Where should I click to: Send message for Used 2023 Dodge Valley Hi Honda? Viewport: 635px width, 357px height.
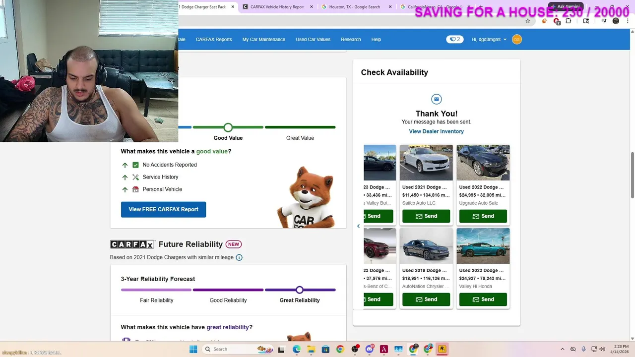click(x=483, y=299)
